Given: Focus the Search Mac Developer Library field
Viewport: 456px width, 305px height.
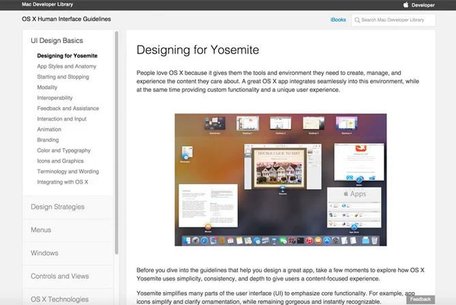Looking at the screenshot, I should [x=393, y=20].
